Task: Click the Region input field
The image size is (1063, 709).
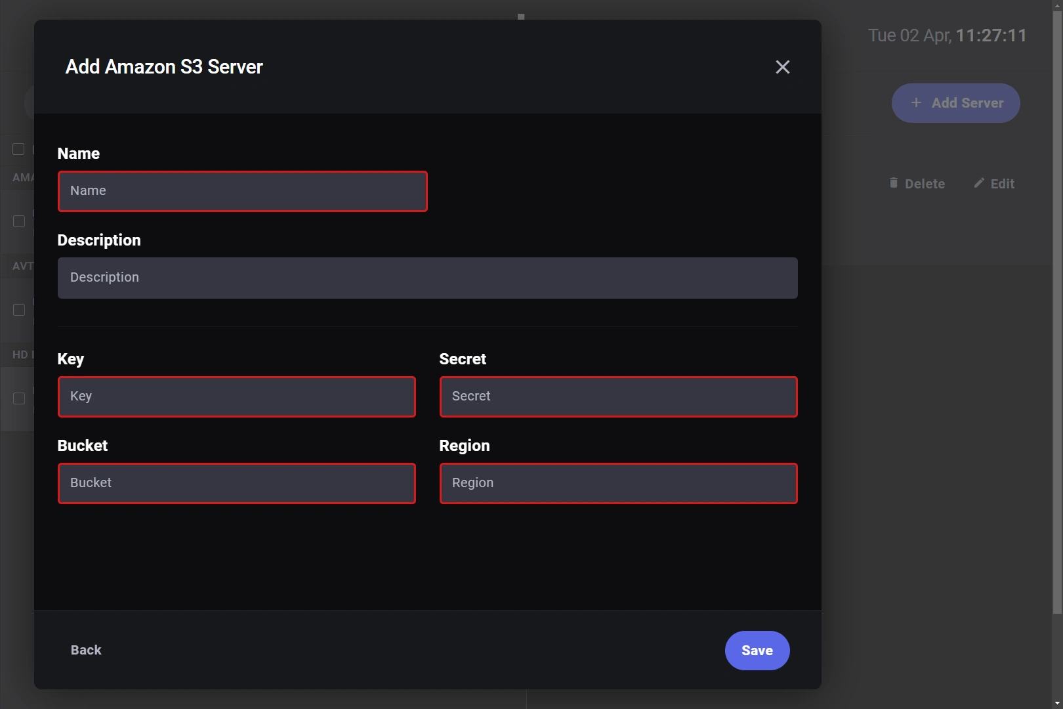Action: point(619,483)
